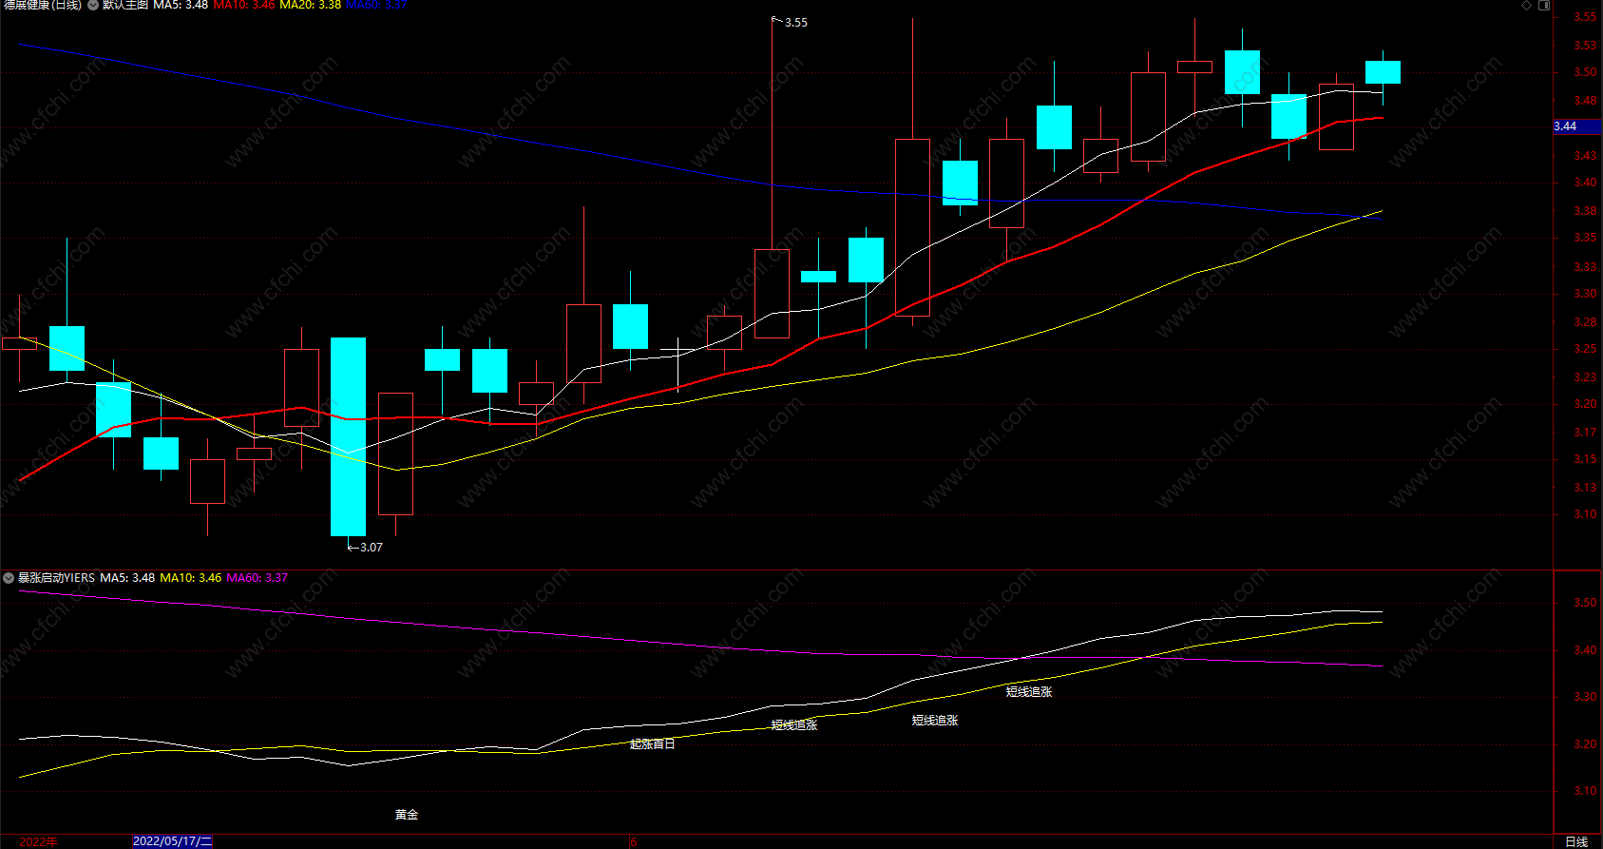Click the 3.55 high price label
The image size is (1603, 849).
[796, 23]
